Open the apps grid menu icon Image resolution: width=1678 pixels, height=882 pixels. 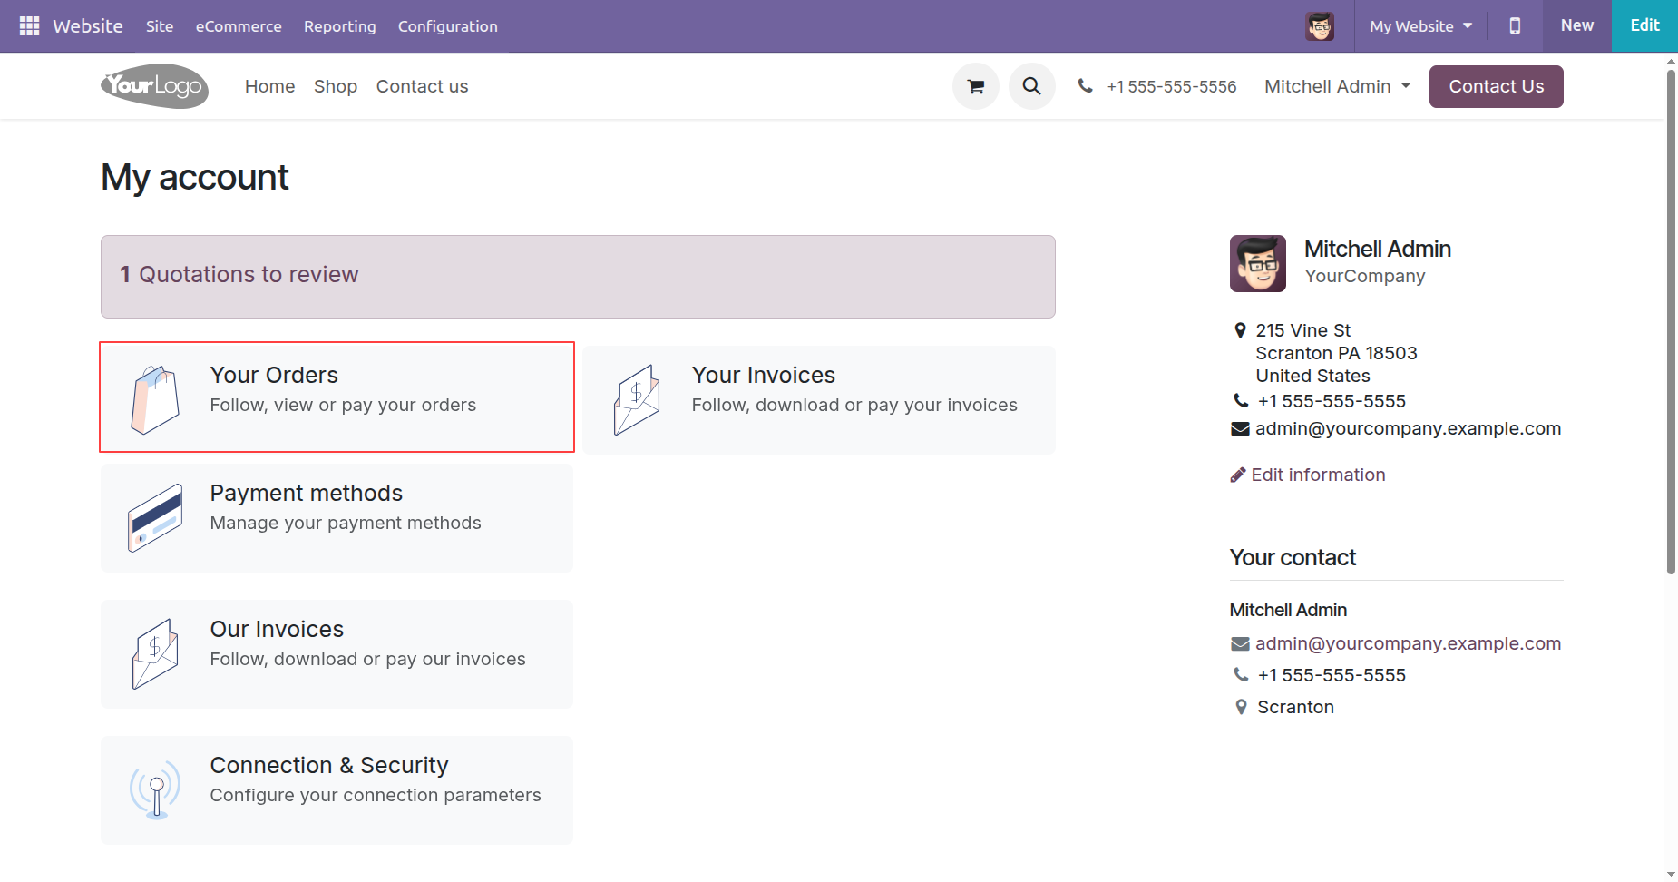(x=29, y=26)
